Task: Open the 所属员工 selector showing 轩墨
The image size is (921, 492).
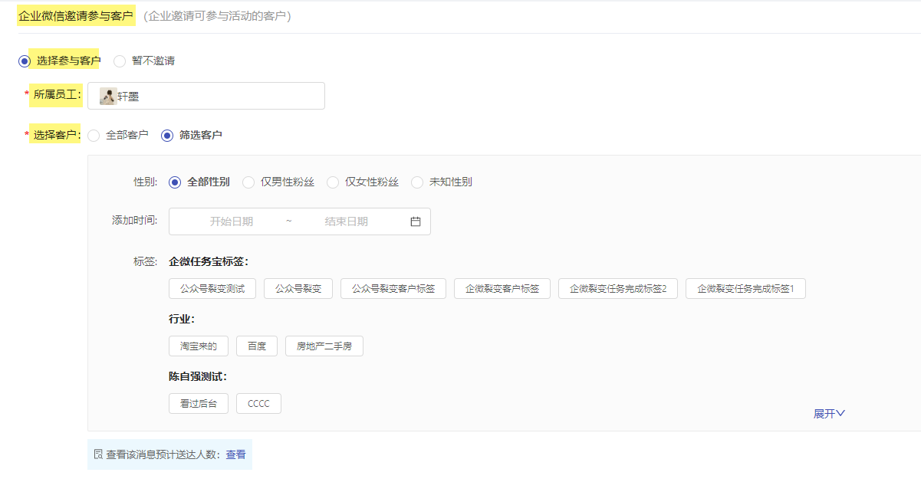Action: coord(206,96)
